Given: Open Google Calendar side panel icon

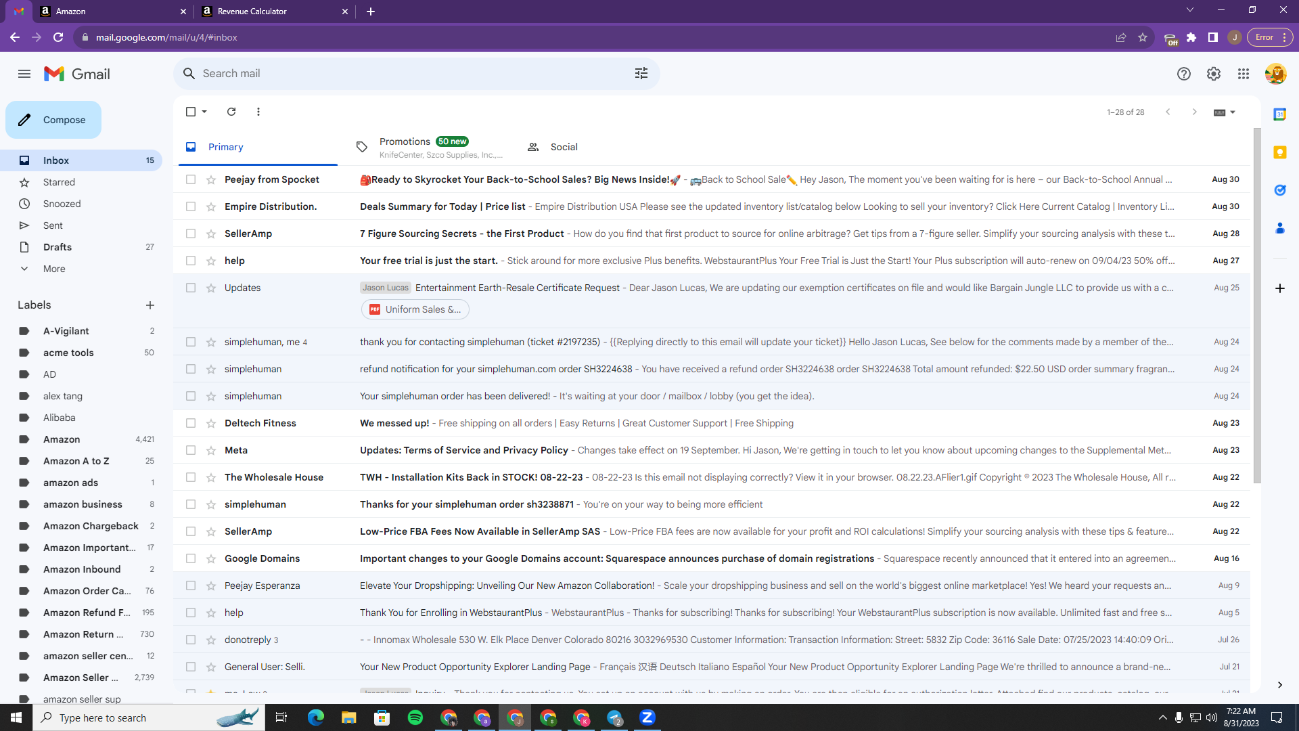Looking at the screenshot, I should pos(1280,114).
